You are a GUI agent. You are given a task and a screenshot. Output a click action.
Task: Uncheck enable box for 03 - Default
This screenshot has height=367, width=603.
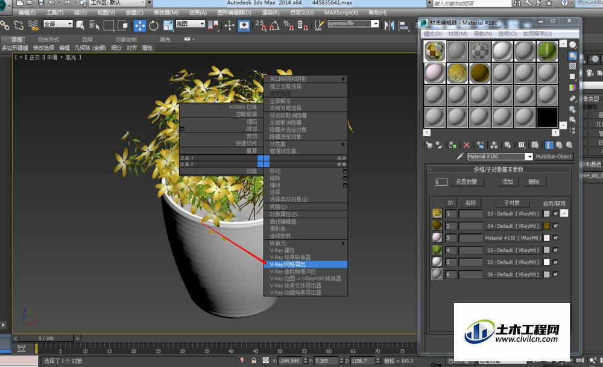click(555, 213)
